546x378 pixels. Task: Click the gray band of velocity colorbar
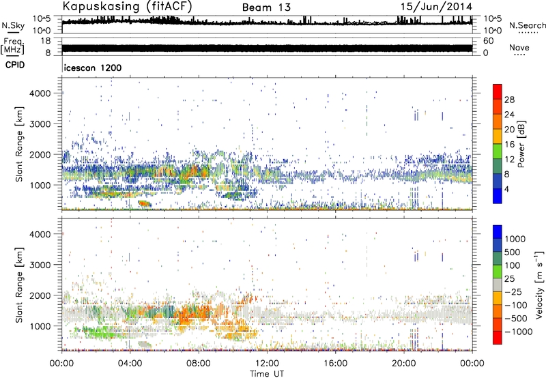point(498,285)
